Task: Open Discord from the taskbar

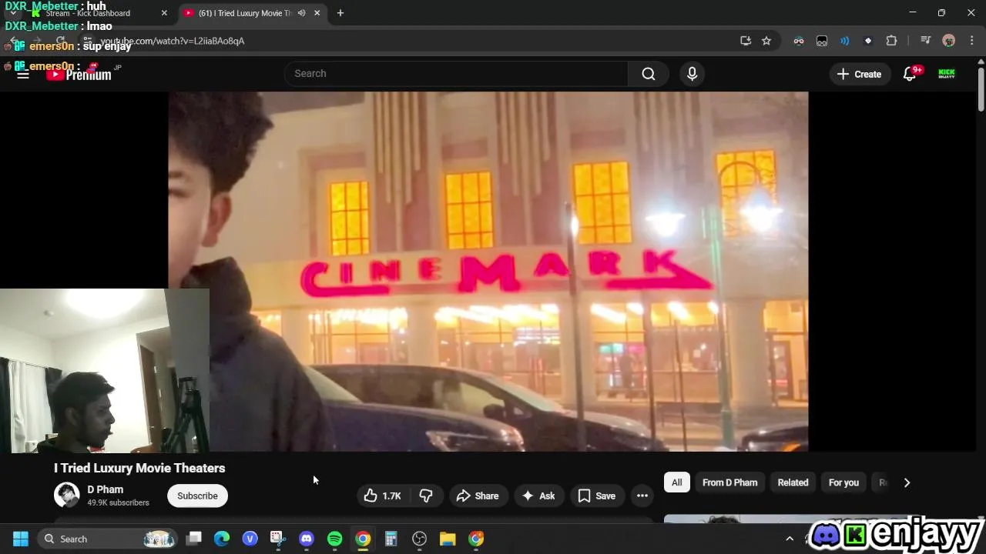Action: click(307, 539)
